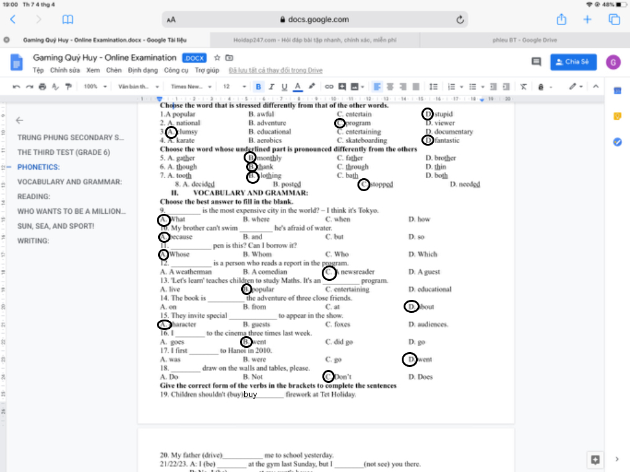Reload the page in Safari

pyautogui.click(x=460, y=20)
